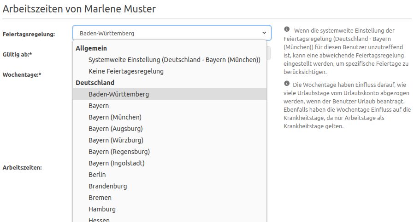Viewport: 414px width, 222px height.
Task: Select Bayern (Ingolstadt) option
Action: point(170,163)
